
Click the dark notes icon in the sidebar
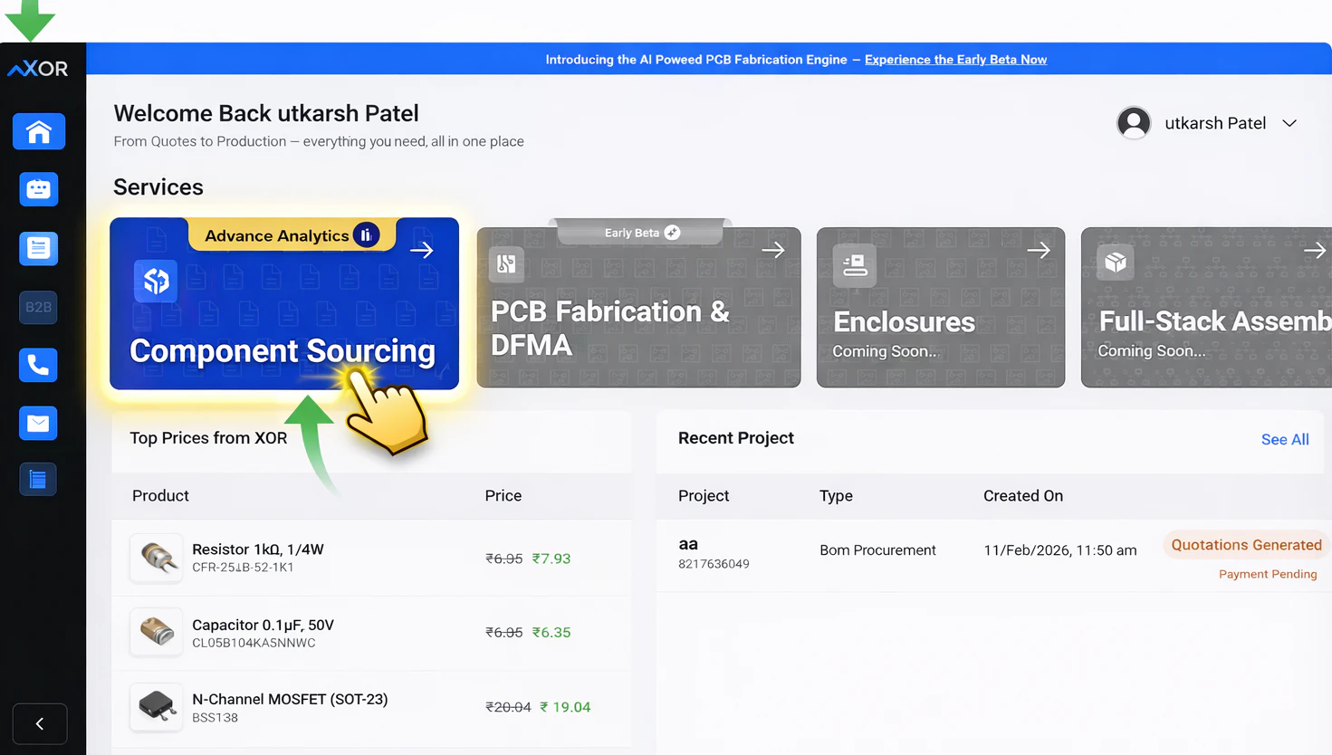click(x=38, y=479)
